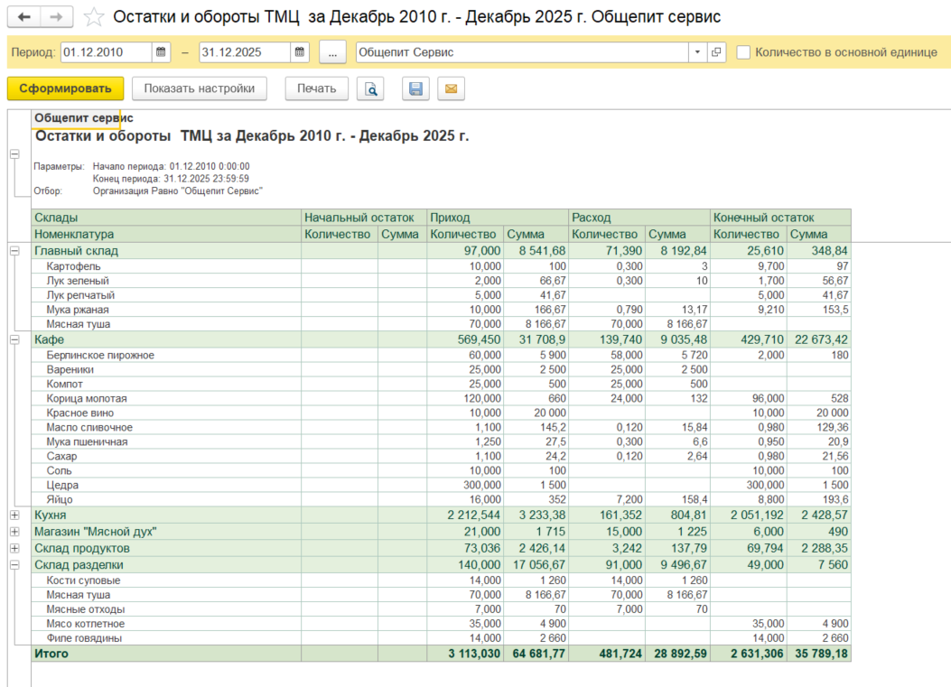Click the back navigation arrow
The width and height of the screenshot is (951, 687).
(24, 17)
